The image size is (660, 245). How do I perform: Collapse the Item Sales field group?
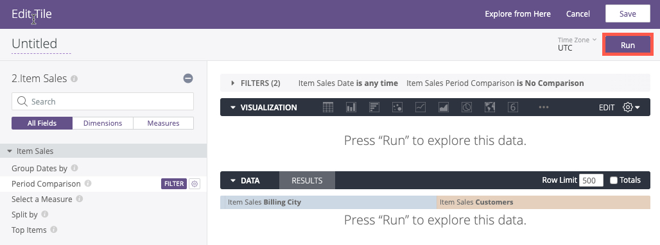tap(10, 151)
